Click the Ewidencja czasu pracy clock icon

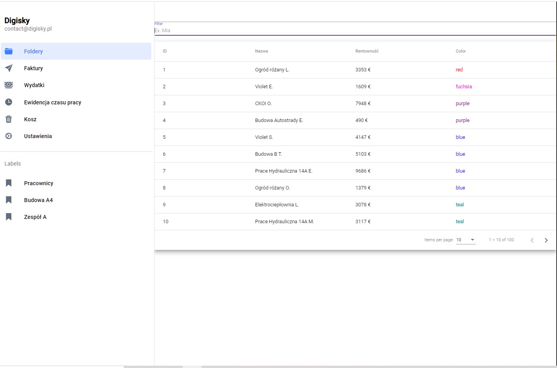tap(9, 102)
